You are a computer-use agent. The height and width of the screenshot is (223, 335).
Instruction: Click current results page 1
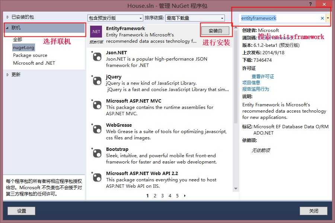(147, 196)
